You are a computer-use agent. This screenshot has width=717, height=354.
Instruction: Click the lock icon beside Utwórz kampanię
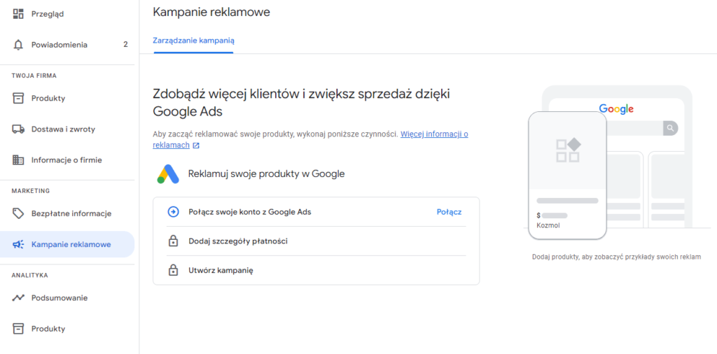pyautogui.click(x=174, y=270)
